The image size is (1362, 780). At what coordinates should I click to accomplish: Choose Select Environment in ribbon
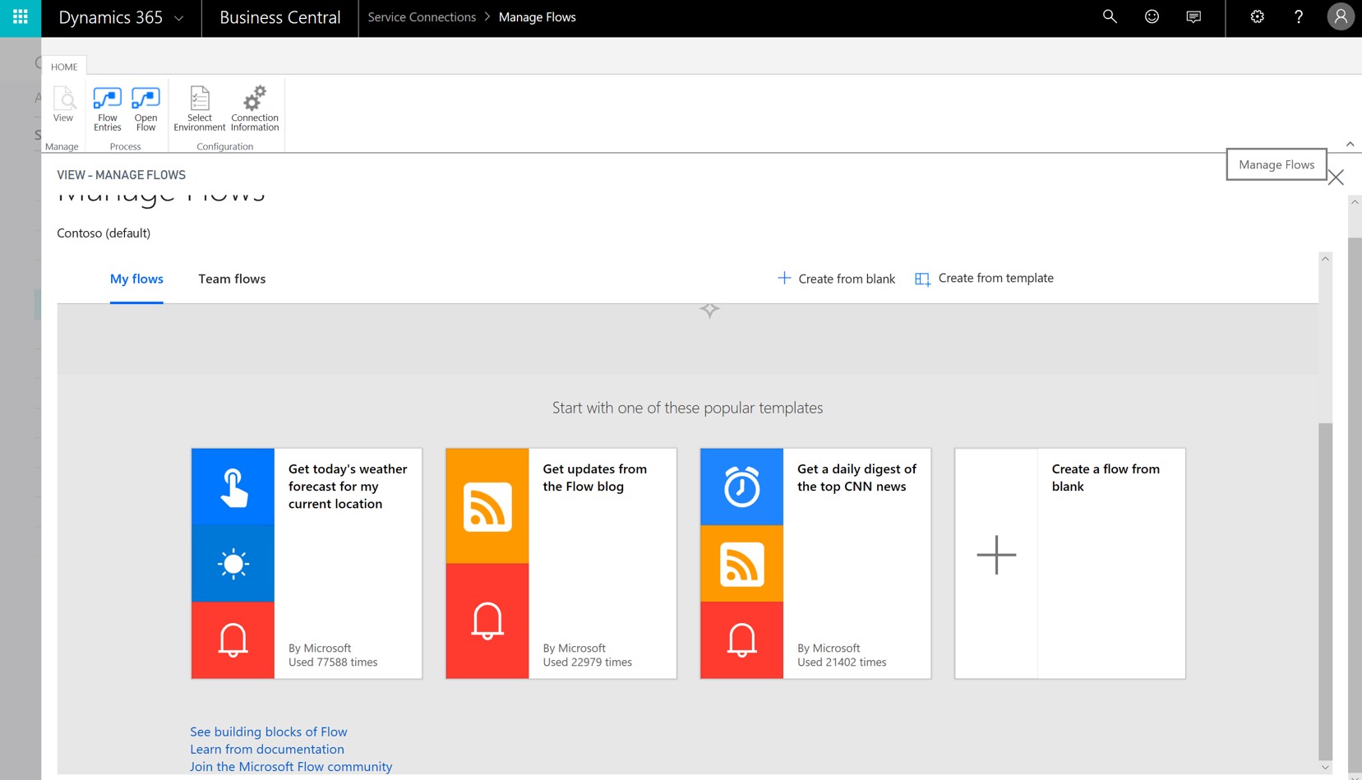point(199,108)
